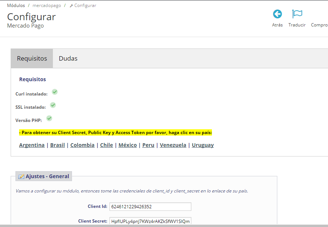The image size is (328, 227).
Task: Open the México credentials link
Action: coord(127,145)
